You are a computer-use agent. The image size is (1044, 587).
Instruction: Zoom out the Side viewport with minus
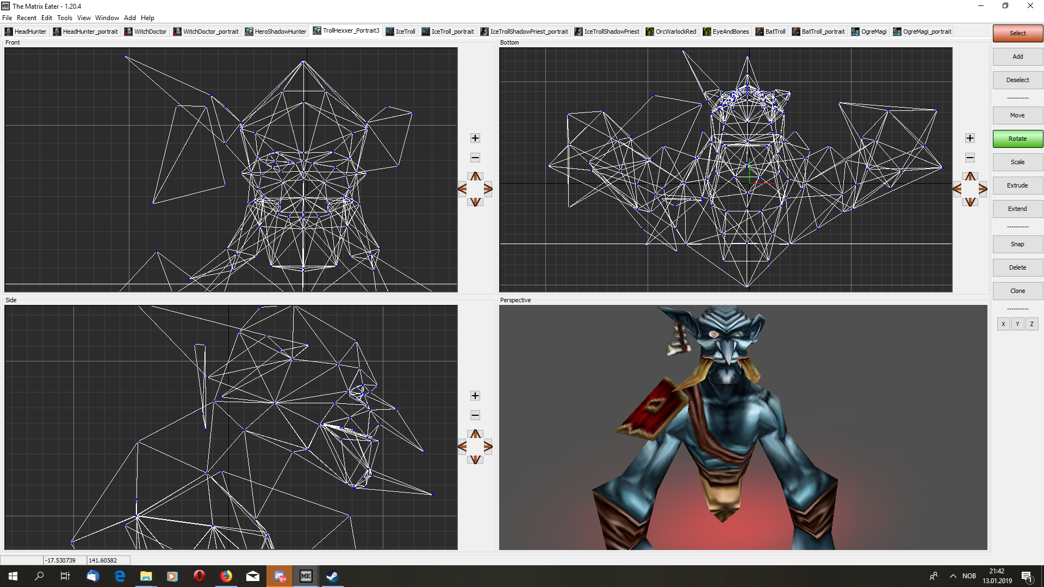475,415
